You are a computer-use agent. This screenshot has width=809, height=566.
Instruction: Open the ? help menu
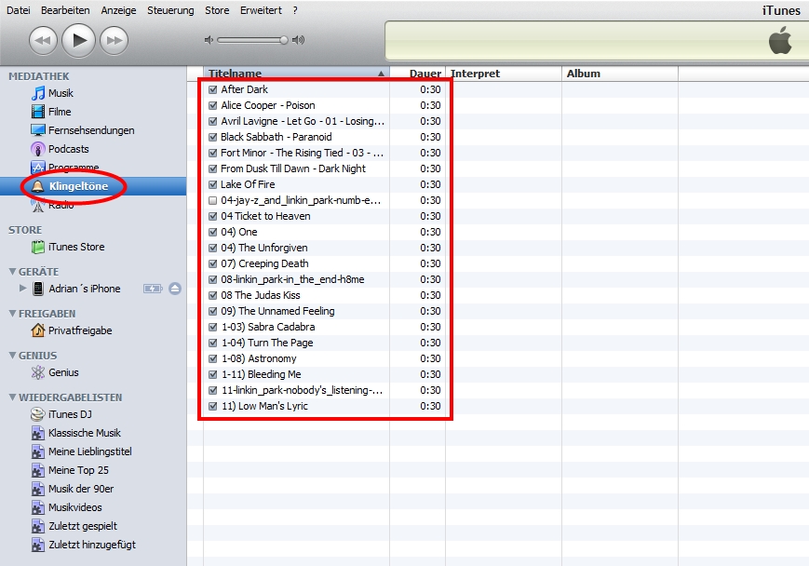click(x=295, y=10)
